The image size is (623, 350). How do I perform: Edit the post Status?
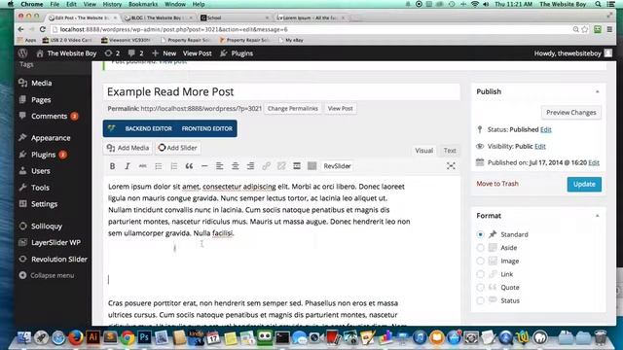pyautogui.click(x=545, y=129)
